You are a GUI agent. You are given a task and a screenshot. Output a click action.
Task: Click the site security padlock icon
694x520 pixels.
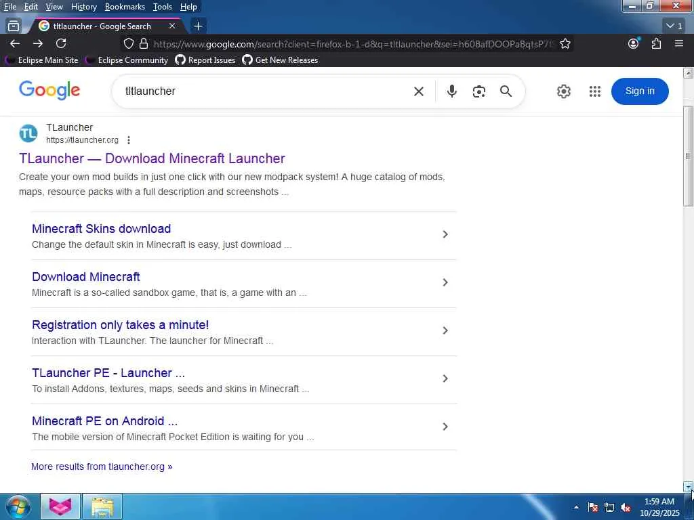point(144,43)
